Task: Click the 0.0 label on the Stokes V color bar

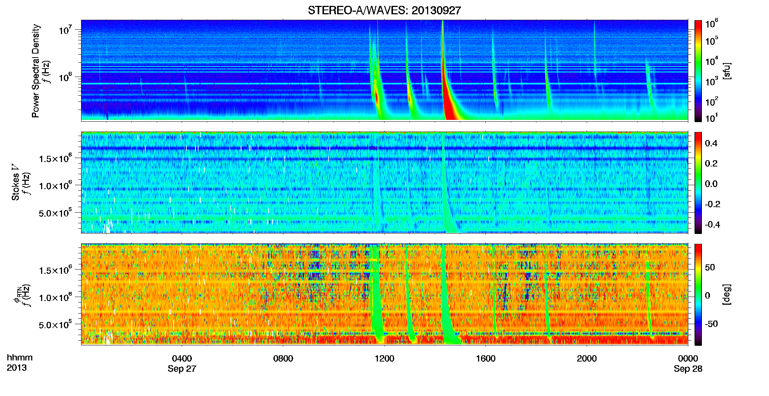Action: click(711, 184)
